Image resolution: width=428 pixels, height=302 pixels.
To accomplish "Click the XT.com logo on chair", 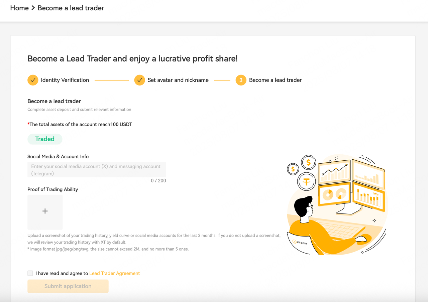I will click(300, 242).
